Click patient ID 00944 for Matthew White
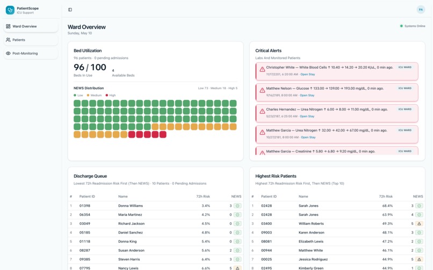This screenshot has width=433, height=270. pos(266,251)
